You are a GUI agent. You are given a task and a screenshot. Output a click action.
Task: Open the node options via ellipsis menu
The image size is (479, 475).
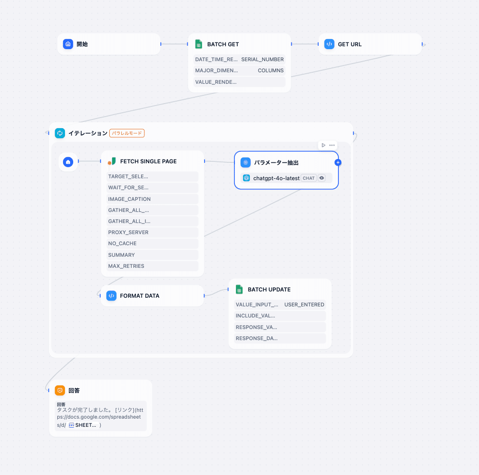pyautogui.click(x=332, y=145)
